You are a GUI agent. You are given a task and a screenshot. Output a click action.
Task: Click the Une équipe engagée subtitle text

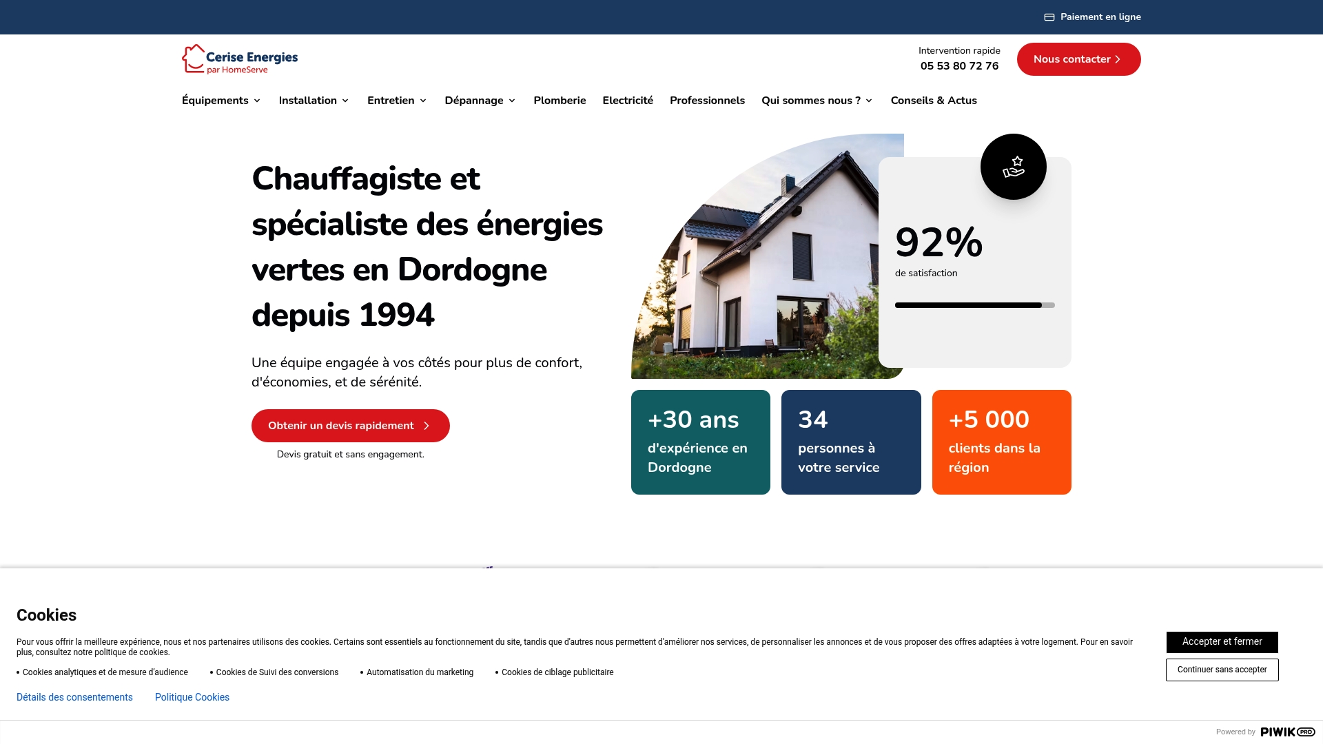point(417,373)
